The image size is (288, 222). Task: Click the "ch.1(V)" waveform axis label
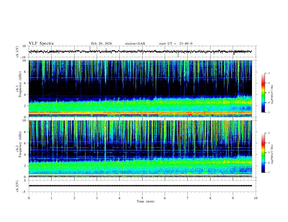17,52
